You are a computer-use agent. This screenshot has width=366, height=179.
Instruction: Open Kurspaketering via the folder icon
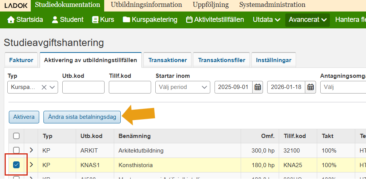pyautogui.click(x=126, y=20)
